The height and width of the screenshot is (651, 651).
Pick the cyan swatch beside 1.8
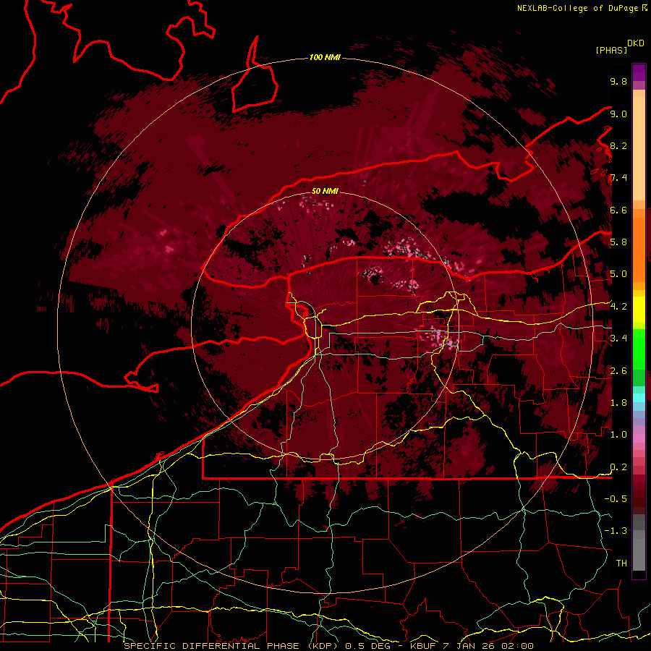(x=639, y=398)
